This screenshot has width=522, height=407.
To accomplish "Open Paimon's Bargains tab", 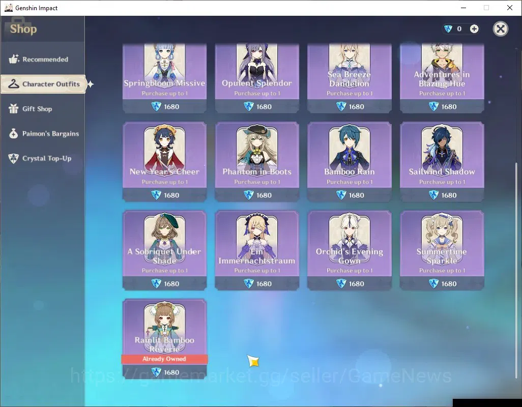I will [43, 133].
